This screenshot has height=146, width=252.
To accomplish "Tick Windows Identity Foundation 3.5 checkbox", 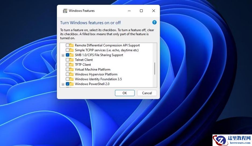I will (67, 79).
